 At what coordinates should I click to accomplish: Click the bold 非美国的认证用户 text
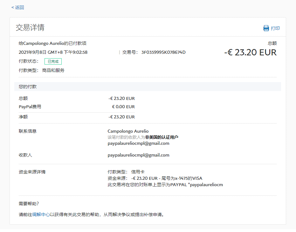162,137
